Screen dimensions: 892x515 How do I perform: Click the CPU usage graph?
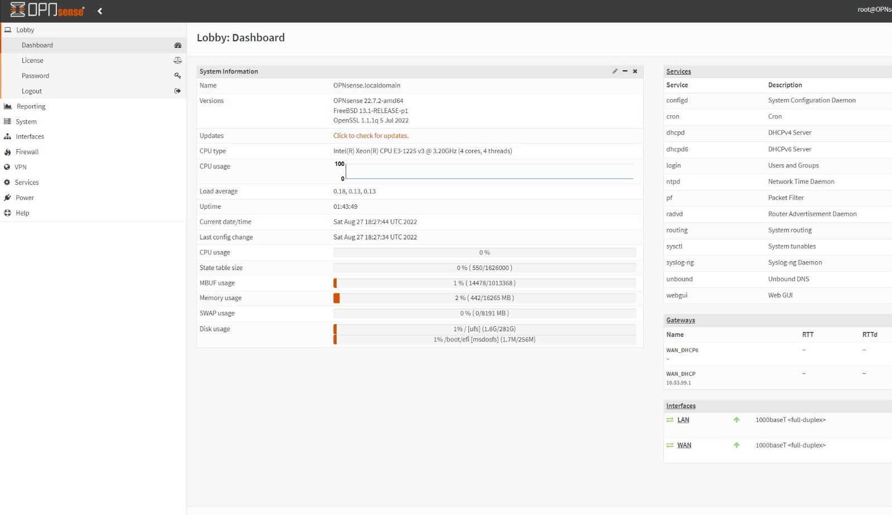[x=484, y=171]
